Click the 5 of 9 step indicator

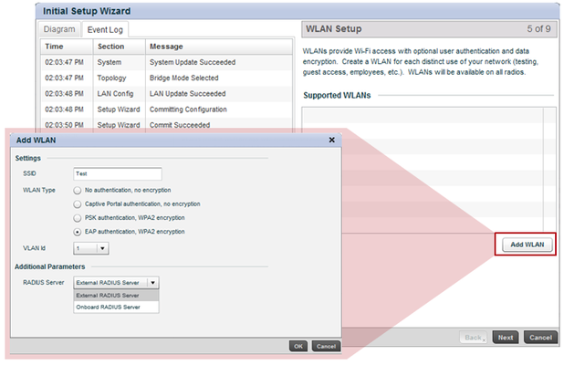[x=538, y=29]
